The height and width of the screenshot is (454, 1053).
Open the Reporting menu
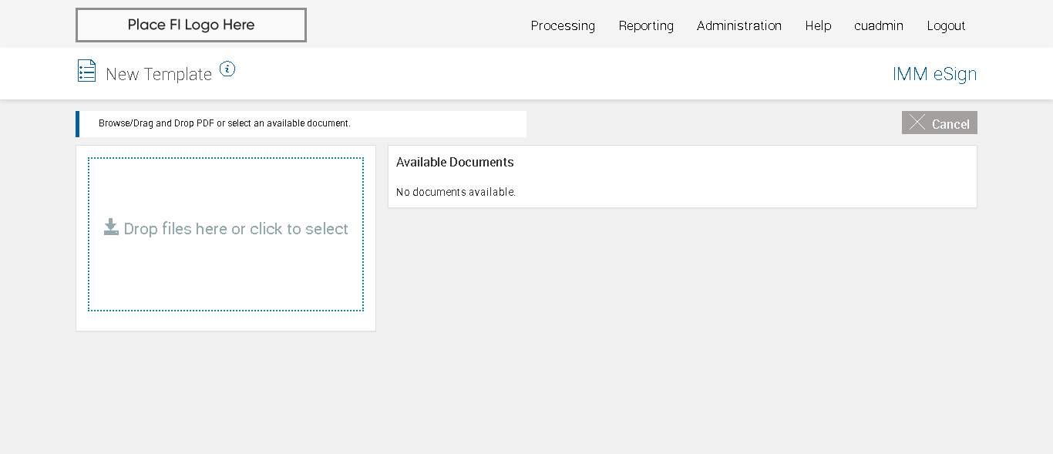(x=646, y=25)
